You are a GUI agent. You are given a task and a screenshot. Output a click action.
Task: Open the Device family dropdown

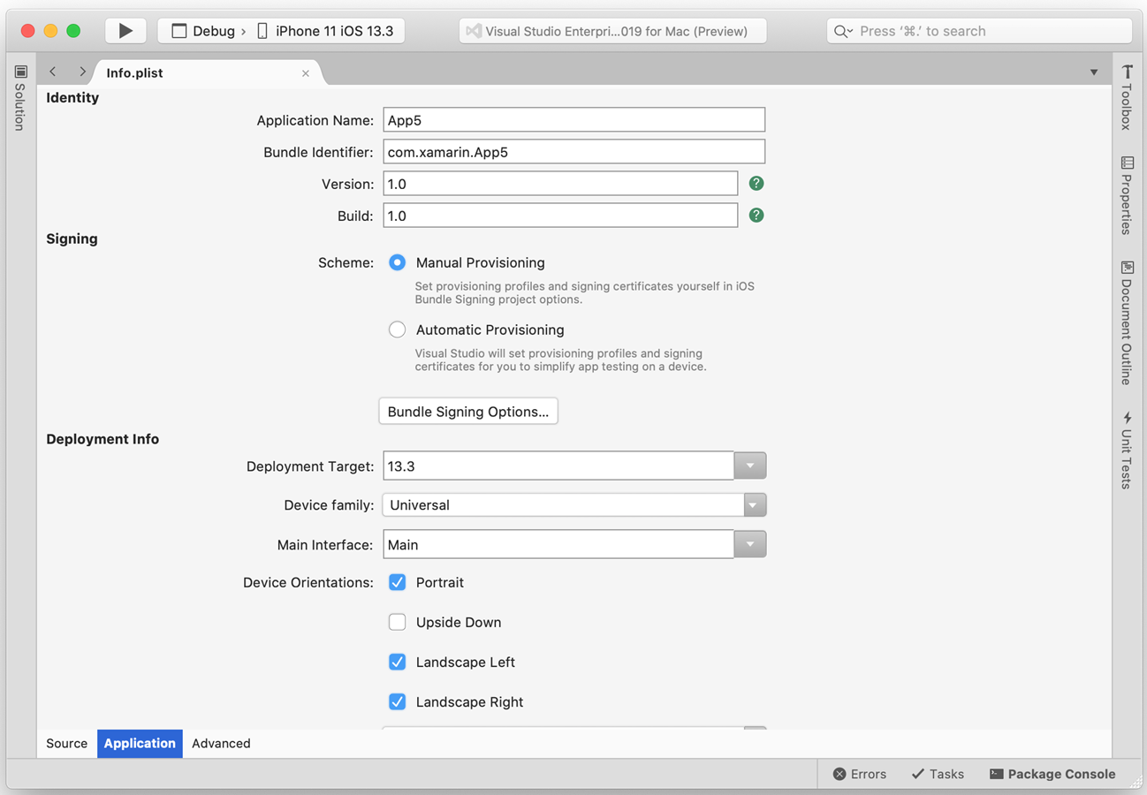(x=753, y=505)
